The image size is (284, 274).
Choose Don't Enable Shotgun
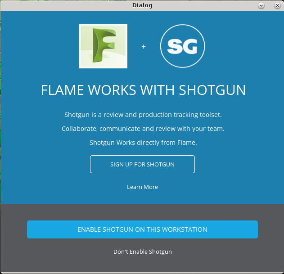coord(143,252)
